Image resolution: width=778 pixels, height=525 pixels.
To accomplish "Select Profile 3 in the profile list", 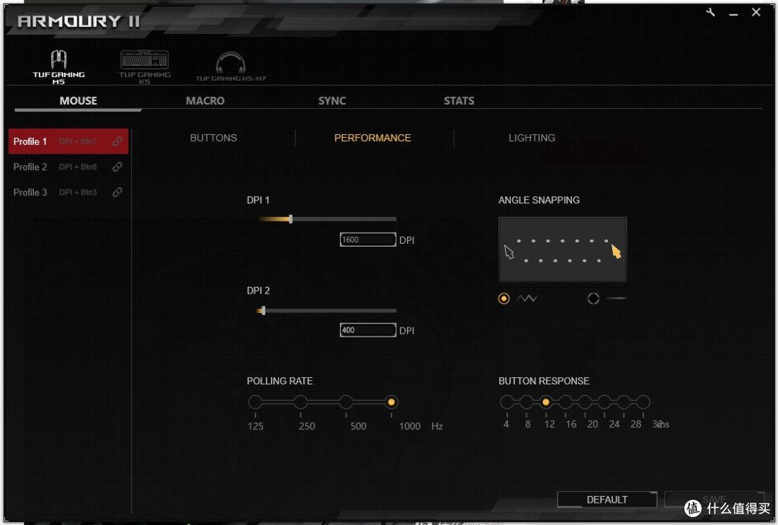I will tap(68, 193).
